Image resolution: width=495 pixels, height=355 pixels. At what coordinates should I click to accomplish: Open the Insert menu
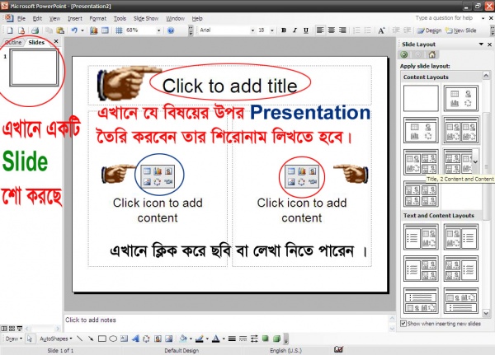pyautogui.click(x=75, y=19)
